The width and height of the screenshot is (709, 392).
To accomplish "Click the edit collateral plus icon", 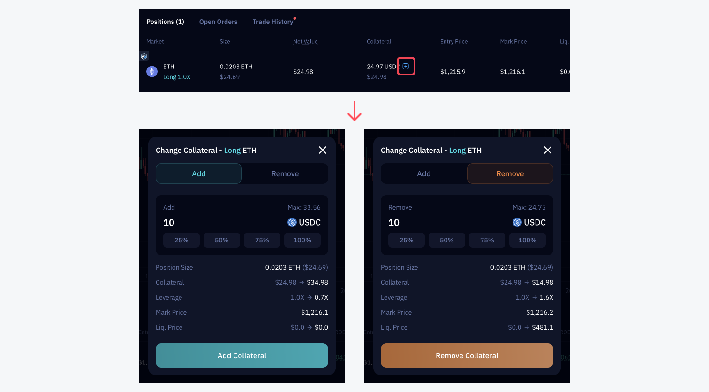I will tap(406, 67).
